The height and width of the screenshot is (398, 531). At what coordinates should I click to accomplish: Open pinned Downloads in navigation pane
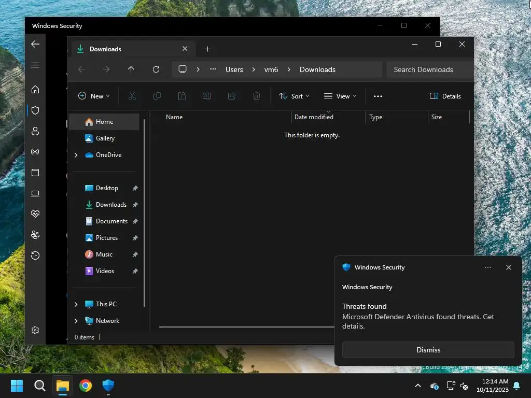tap(104, 204)
